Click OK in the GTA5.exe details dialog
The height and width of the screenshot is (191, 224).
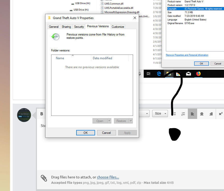pyautogui.click(x=202, y=64)
